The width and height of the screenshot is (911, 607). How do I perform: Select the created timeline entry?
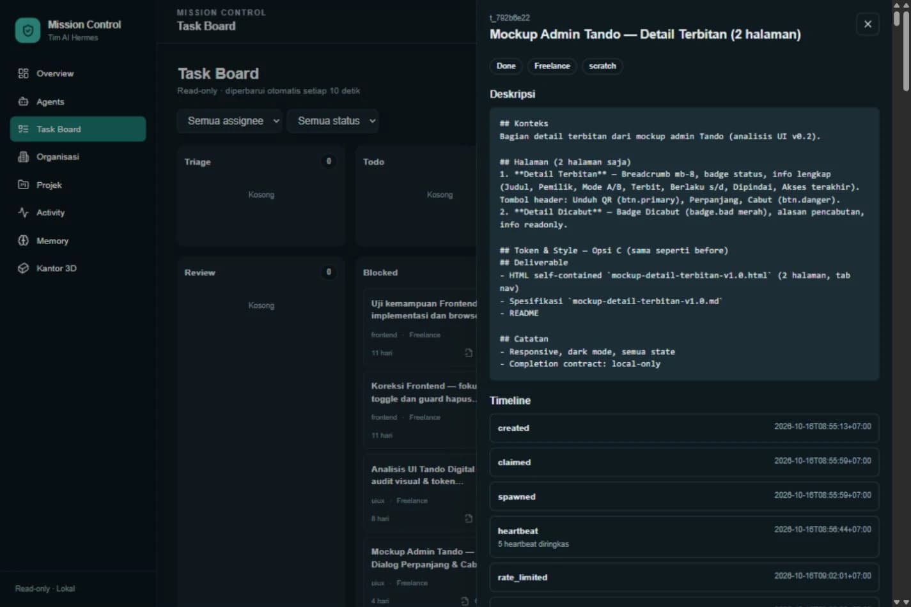(684, 427)
